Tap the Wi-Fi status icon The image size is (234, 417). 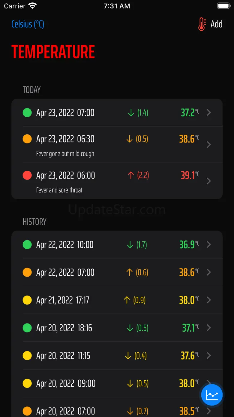(x=32, y=6)
